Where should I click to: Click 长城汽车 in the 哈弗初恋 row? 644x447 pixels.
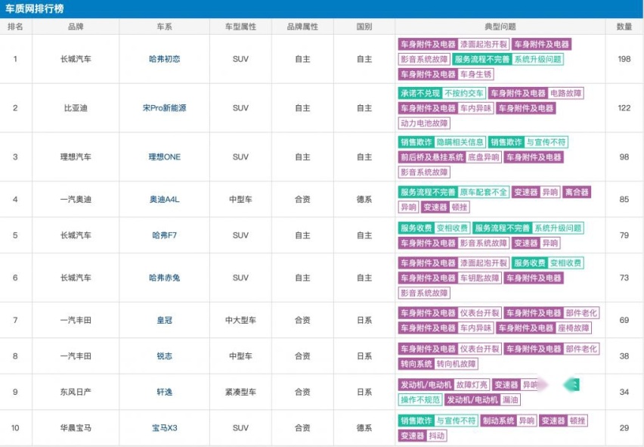pos(76,59)
